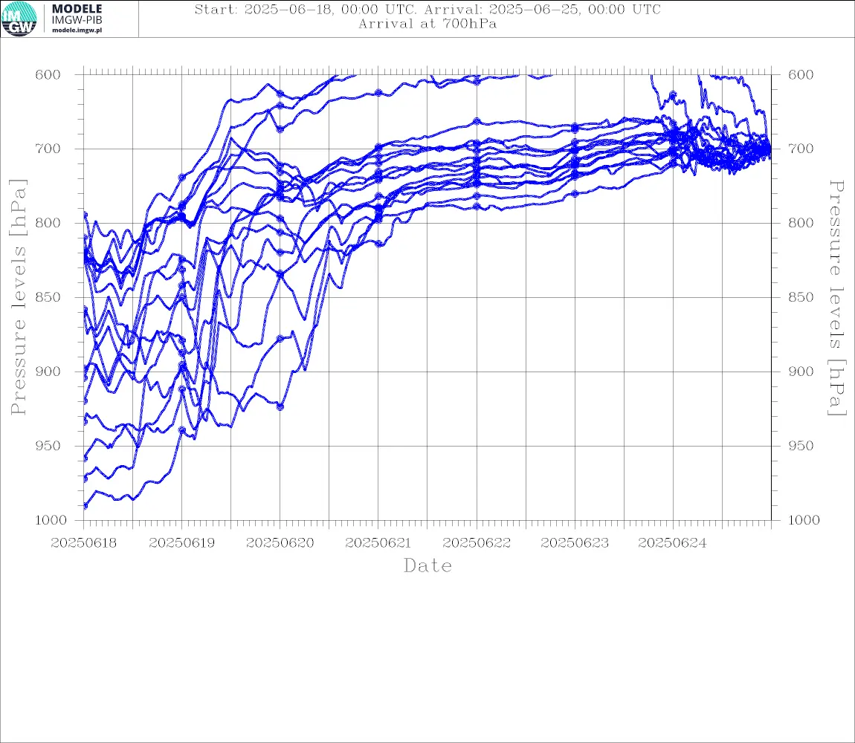
Task: Click the left 'Pressure levels [hPa]' axis title
Action: click(18, 297)
